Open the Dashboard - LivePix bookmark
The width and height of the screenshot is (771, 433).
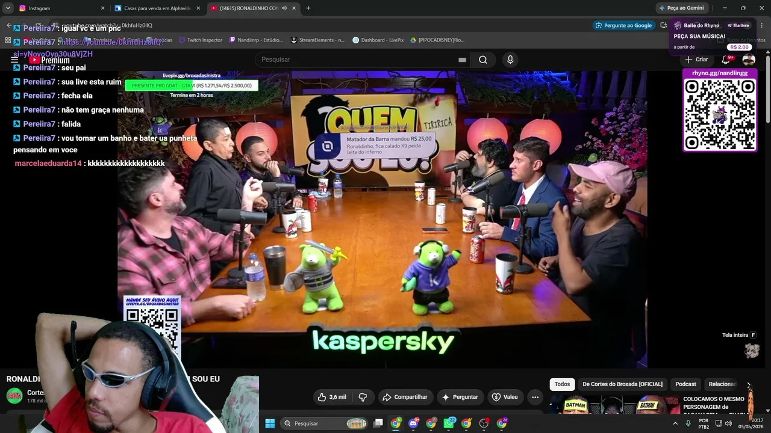(x=378, y=40)
